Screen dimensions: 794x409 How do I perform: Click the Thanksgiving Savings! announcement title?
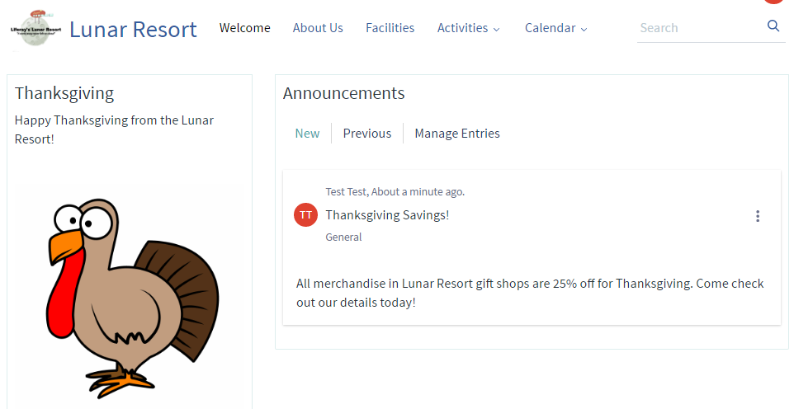tap(387, 215)
